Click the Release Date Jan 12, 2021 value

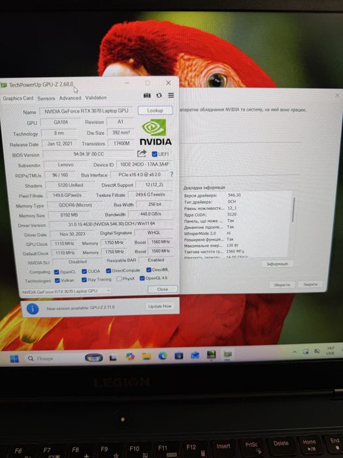point(60,144)
